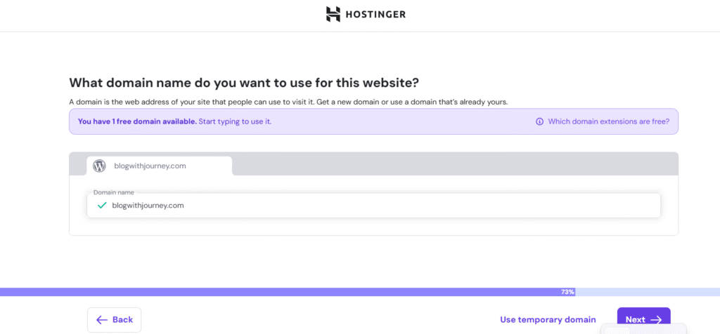Click the right arrow icon on Next
This screenshot has height=334, width=720.
point(656,320)
